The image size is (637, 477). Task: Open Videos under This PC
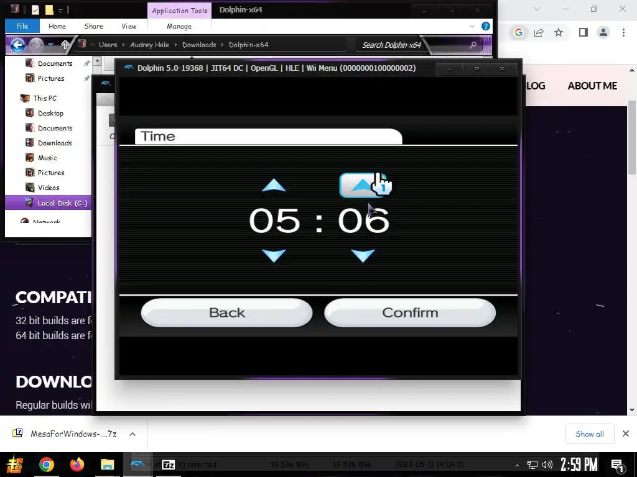click(x=49, y=188)
